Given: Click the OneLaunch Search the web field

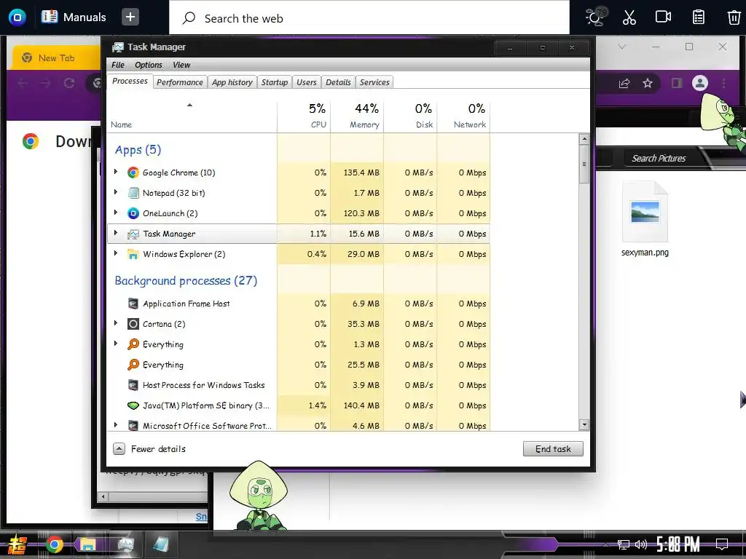Looking at the screenshot, I should point(369,18).
